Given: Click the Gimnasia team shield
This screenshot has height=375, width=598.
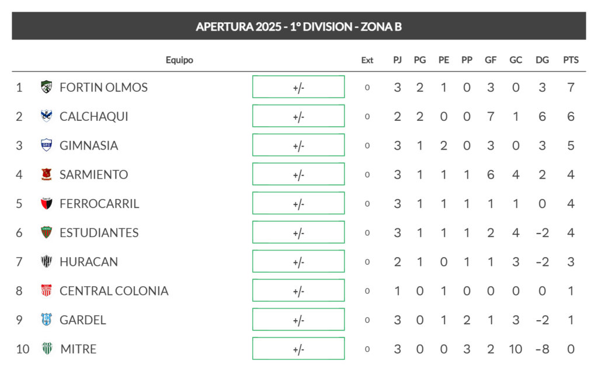Looking at the screenshot, I should [x=46, y=145].
